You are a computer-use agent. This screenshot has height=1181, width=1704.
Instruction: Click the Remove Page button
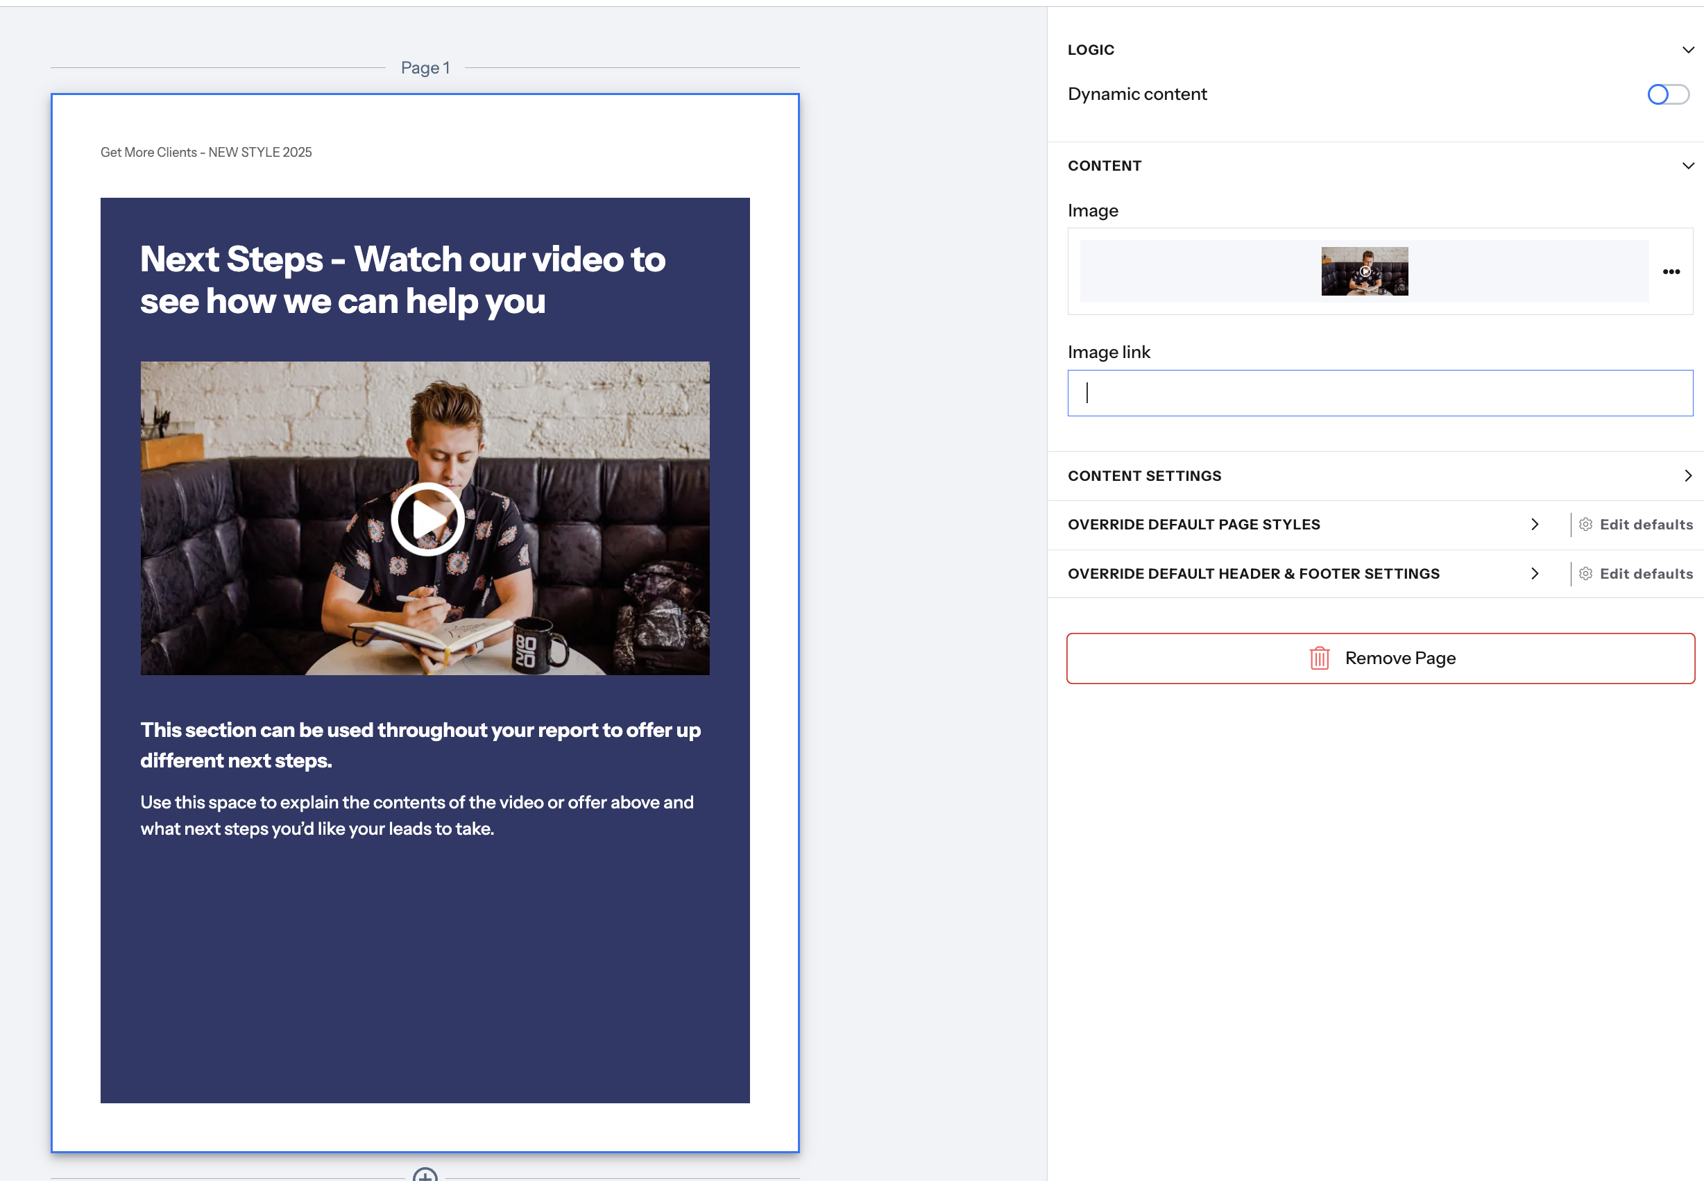(1379, 658)
